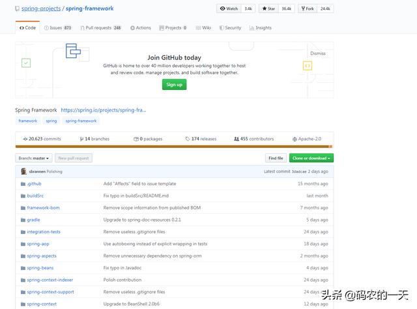Open 'Use autoboxing instead of explicit wrapping' commit
The width and height of the screenshot is (417, 309).
(x=155, y=244)
